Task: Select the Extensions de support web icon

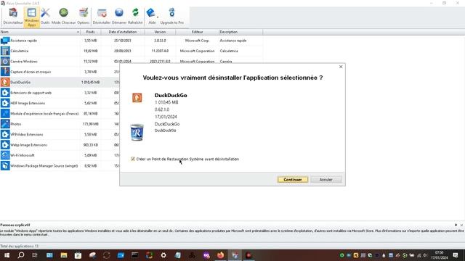Action: pos(5,93)
